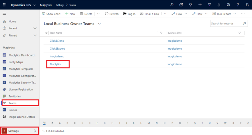252x135 pixels.
Task: Click the second Flow command
Action: [197, 14]
